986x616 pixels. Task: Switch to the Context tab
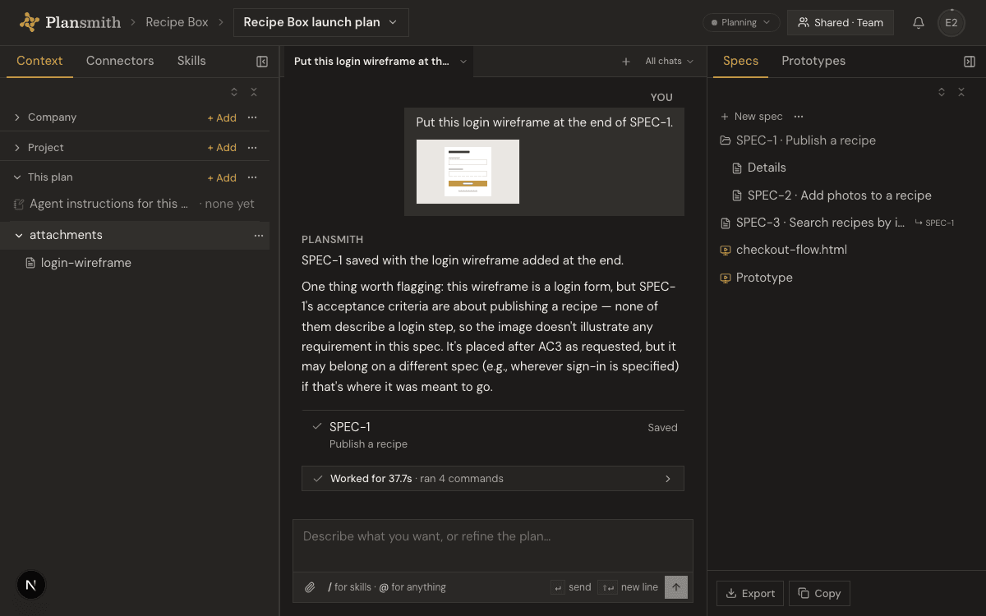point(39,61)
